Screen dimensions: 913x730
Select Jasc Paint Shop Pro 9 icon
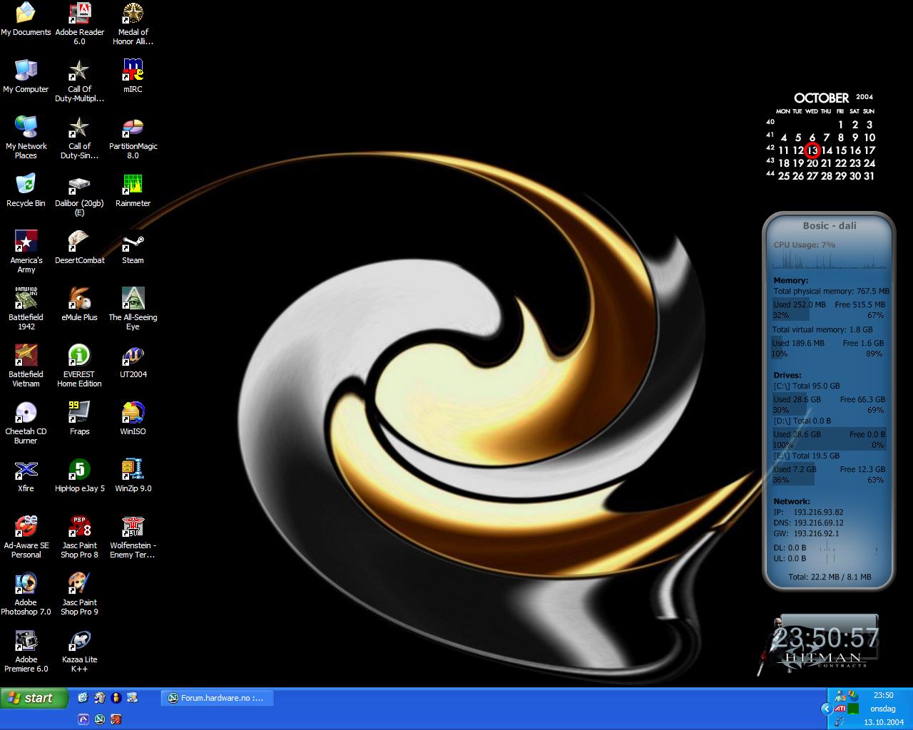tap(79, 594)
